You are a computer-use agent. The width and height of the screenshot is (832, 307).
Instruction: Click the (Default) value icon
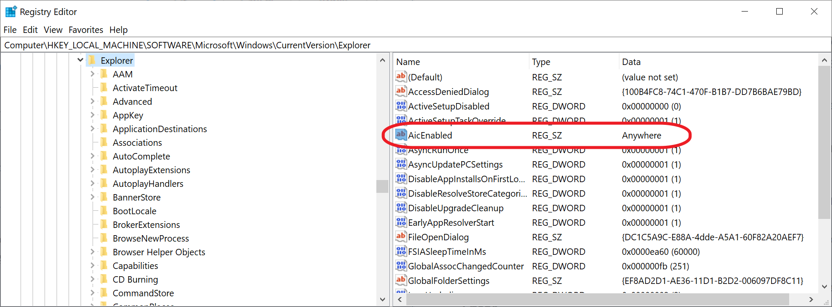coord(401,77)
